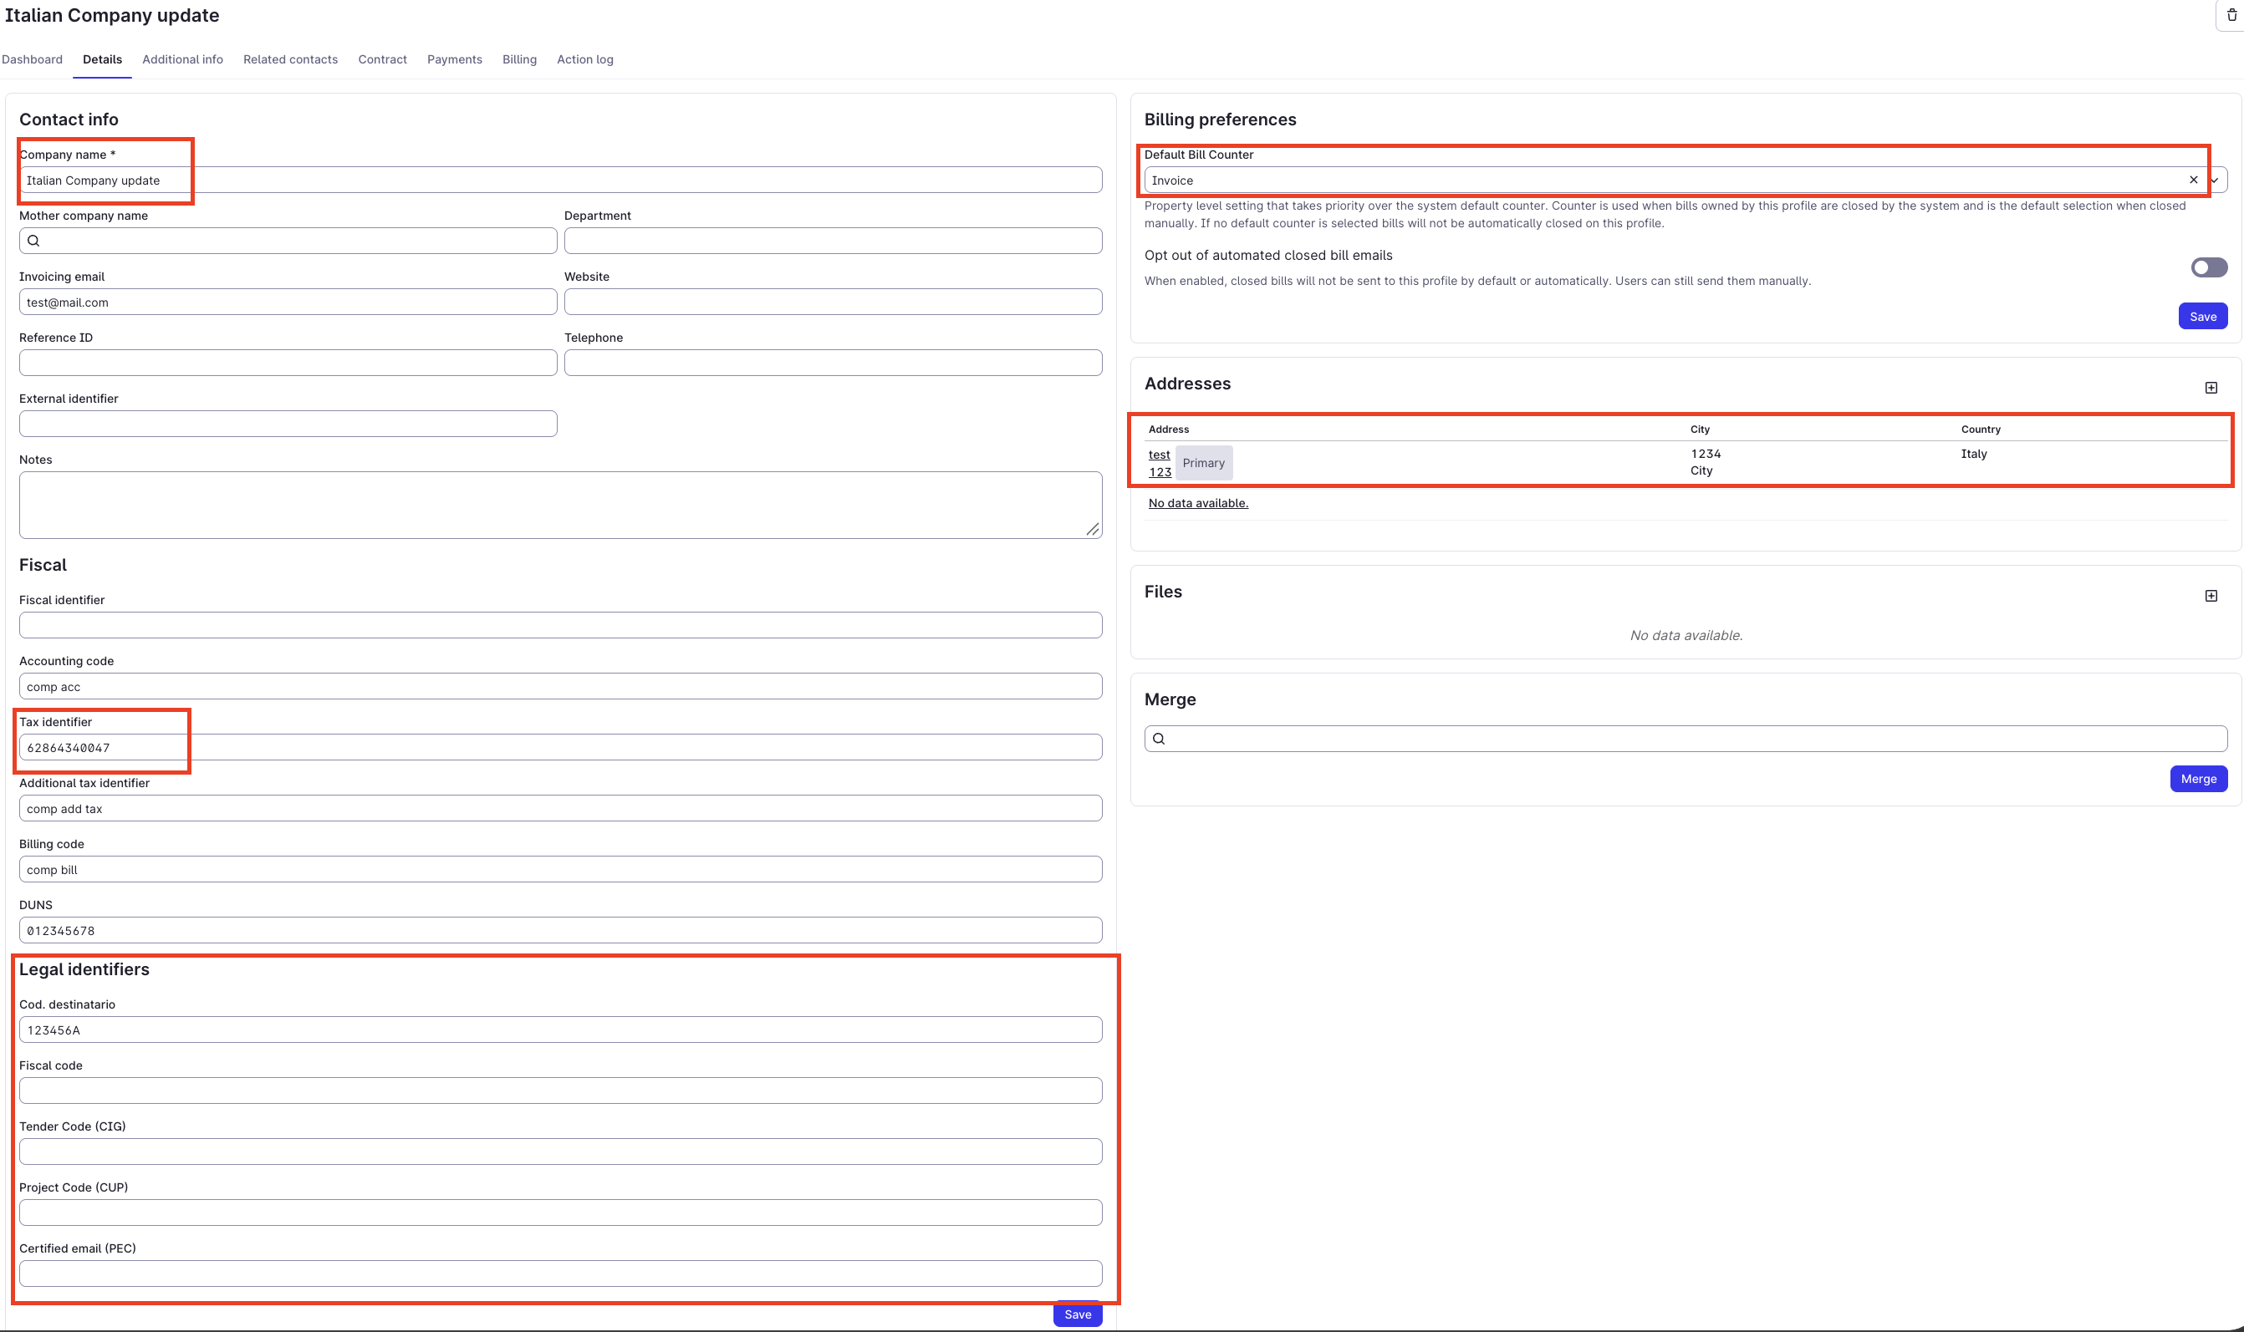
Task: Open the Billing tab
Action: click(519, 59)
